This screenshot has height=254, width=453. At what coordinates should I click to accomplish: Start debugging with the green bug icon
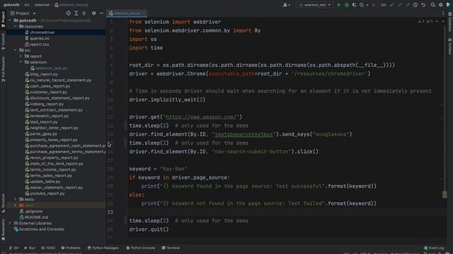tap(347, 5)
